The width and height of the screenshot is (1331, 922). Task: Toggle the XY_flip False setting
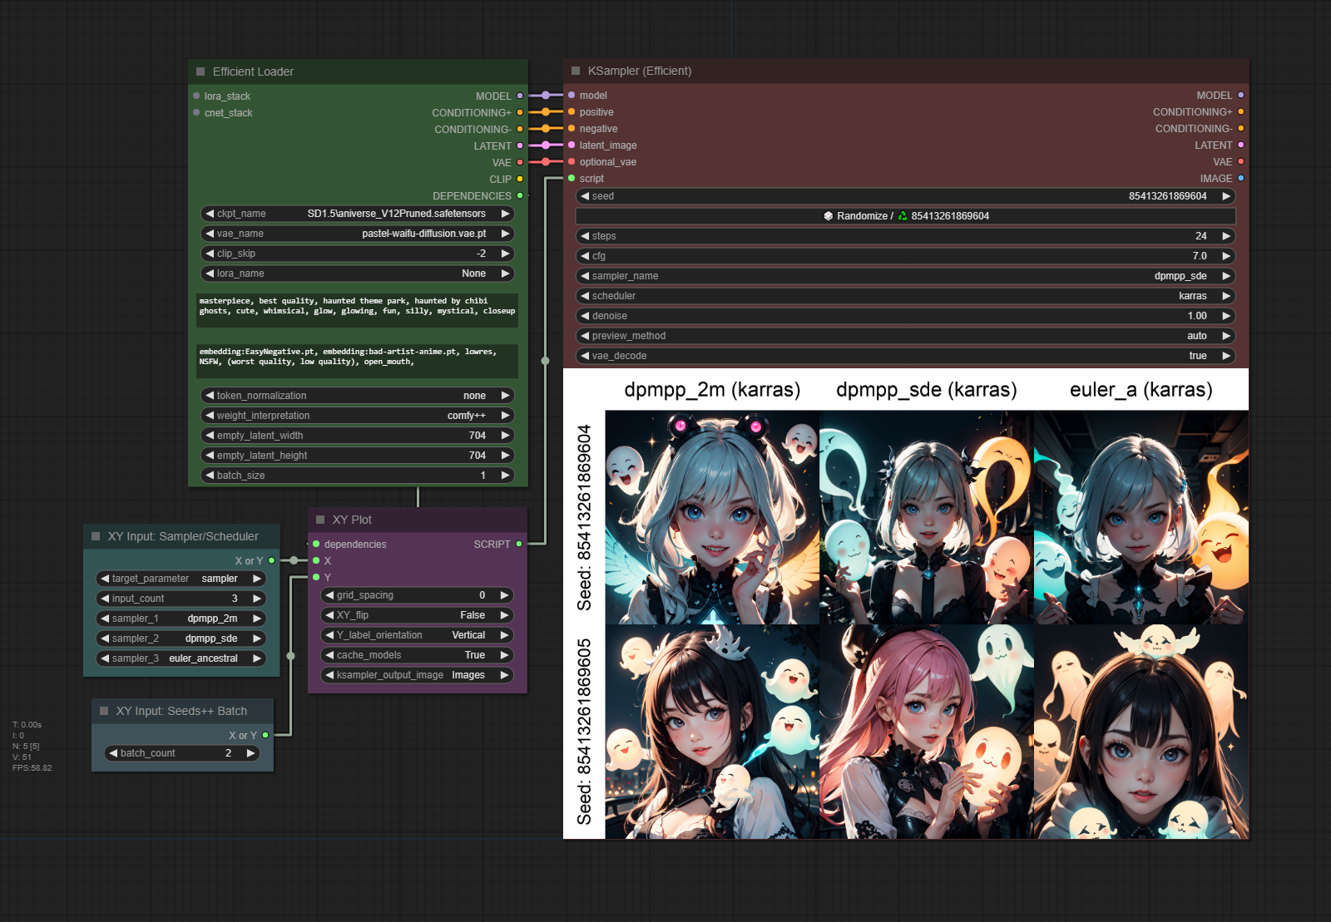(x=418, y=615)
